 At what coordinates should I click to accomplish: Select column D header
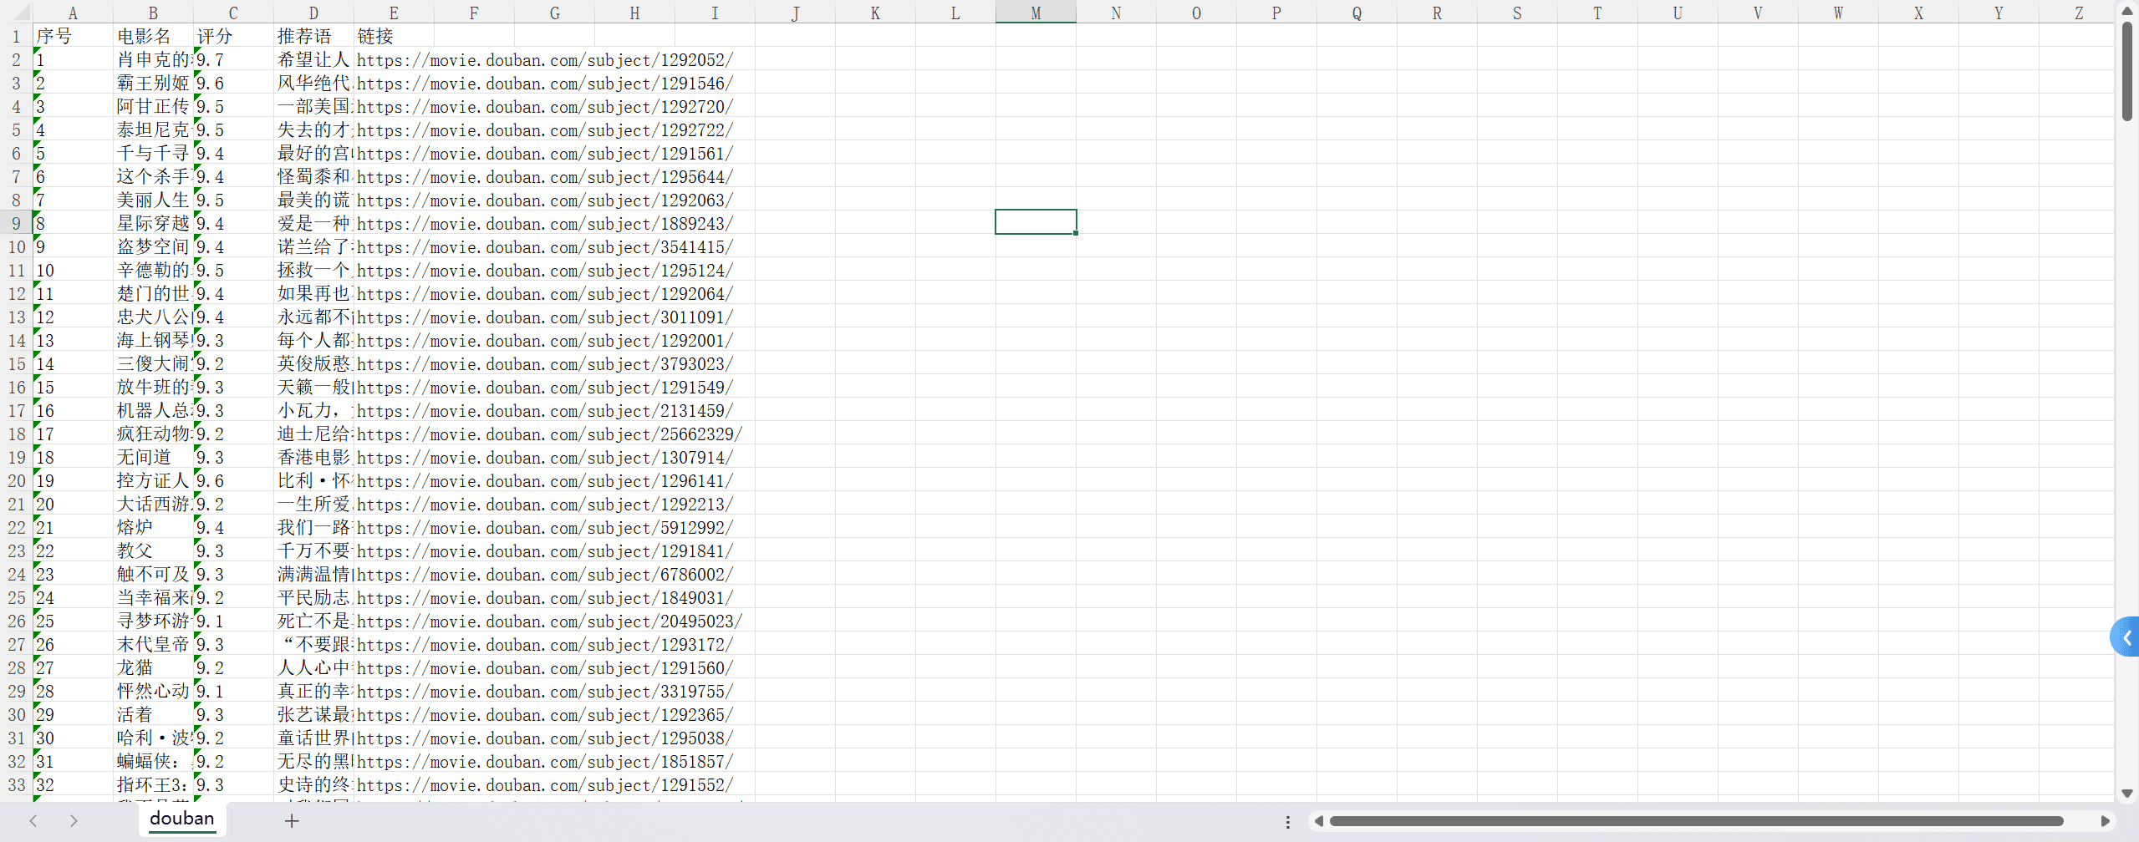(x=313, y=13)
